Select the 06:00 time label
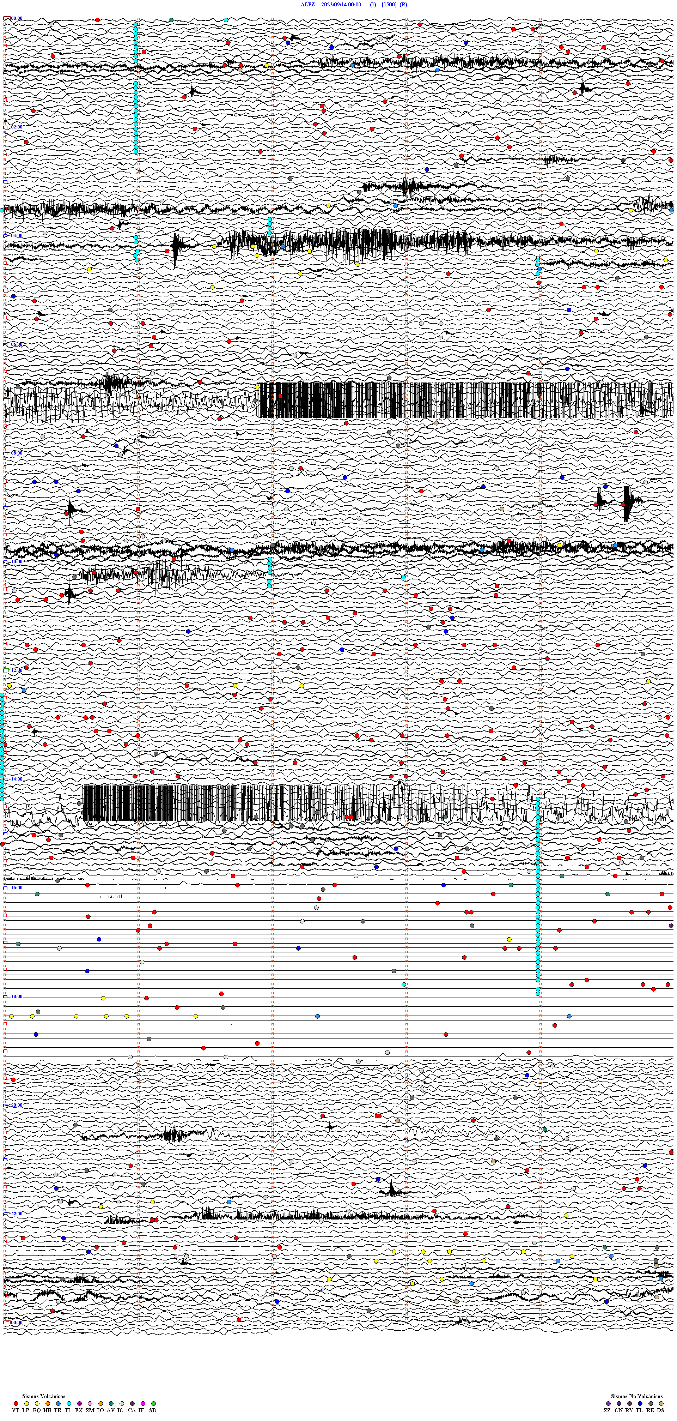 pos(17,344)
